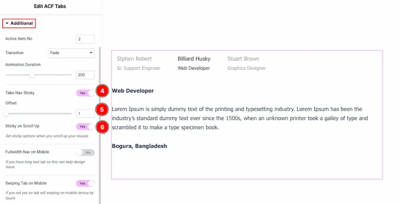Screen dimensions: 399x204
Task: Turn off the Tabs Nav Sticky switch
Action: tap(85, 93)
